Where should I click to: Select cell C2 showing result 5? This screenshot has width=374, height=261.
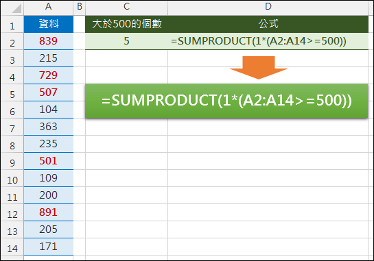(126, 41)
